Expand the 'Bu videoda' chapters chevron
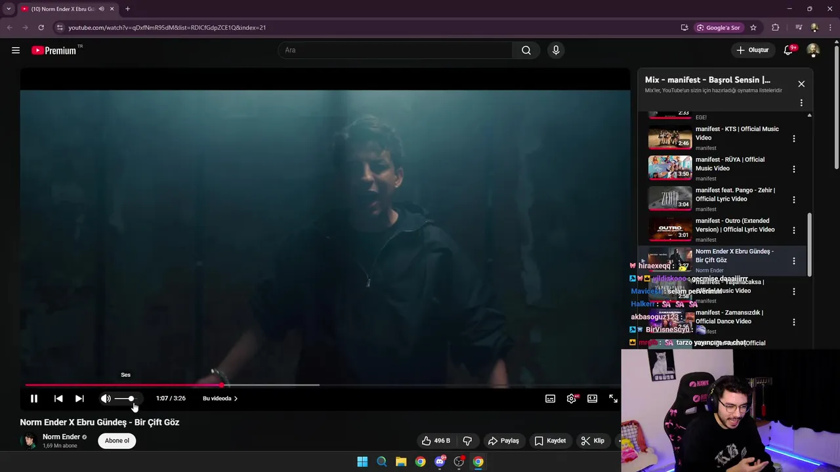 (236, 399)
